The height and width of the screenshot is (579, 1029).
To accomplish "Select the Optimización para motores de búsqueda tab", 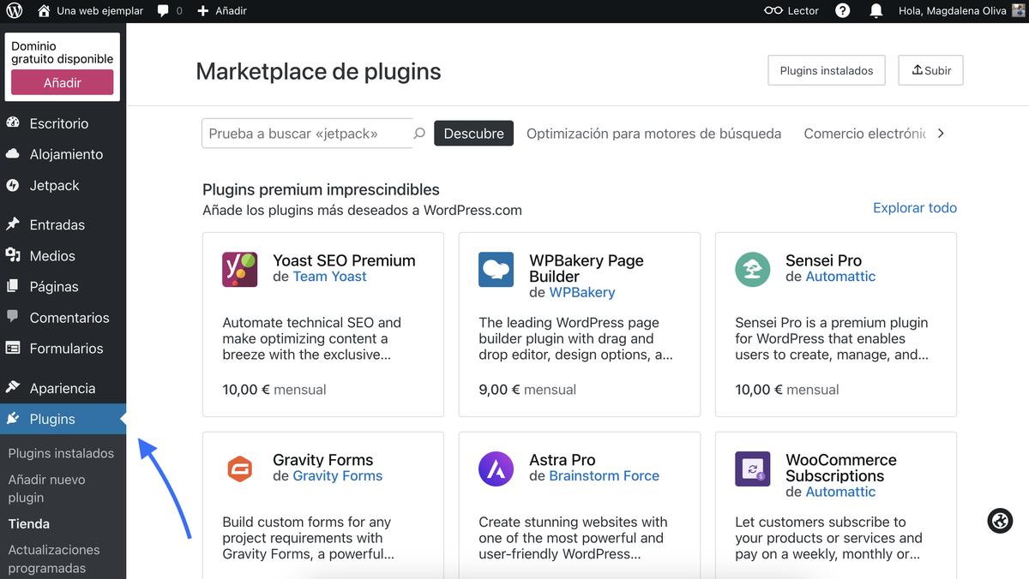I will click(654, 133).
